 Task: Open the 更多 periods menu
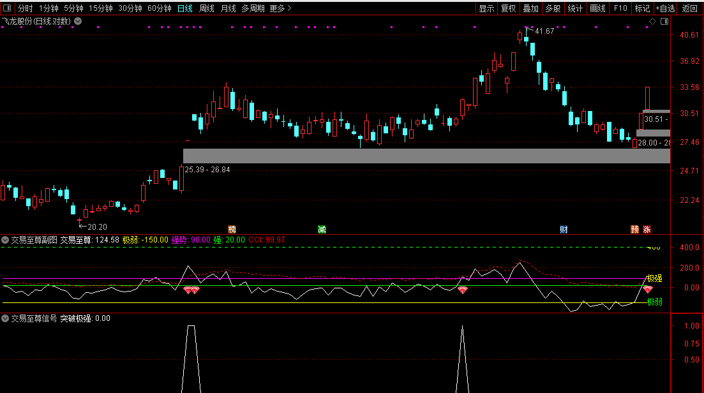tap(280, 8)
